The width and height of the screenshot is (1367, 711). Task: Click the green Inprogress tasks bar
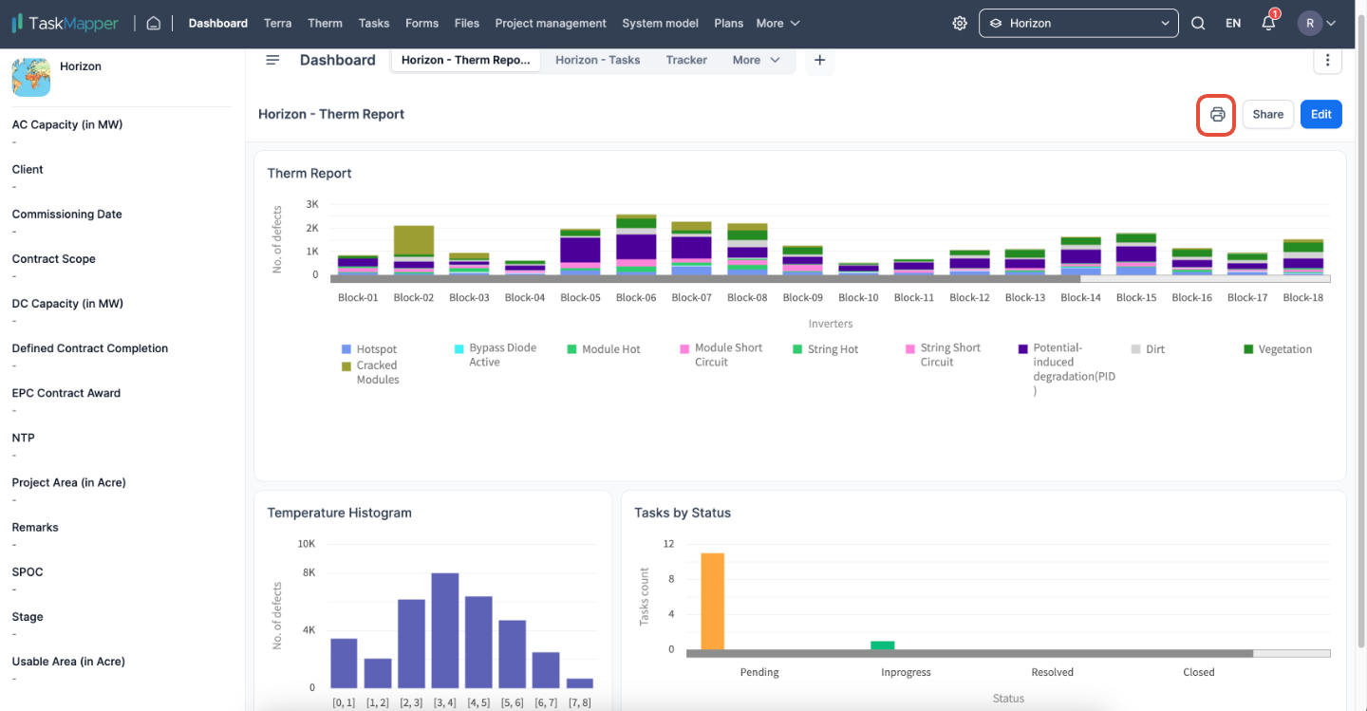click(883, 646)
